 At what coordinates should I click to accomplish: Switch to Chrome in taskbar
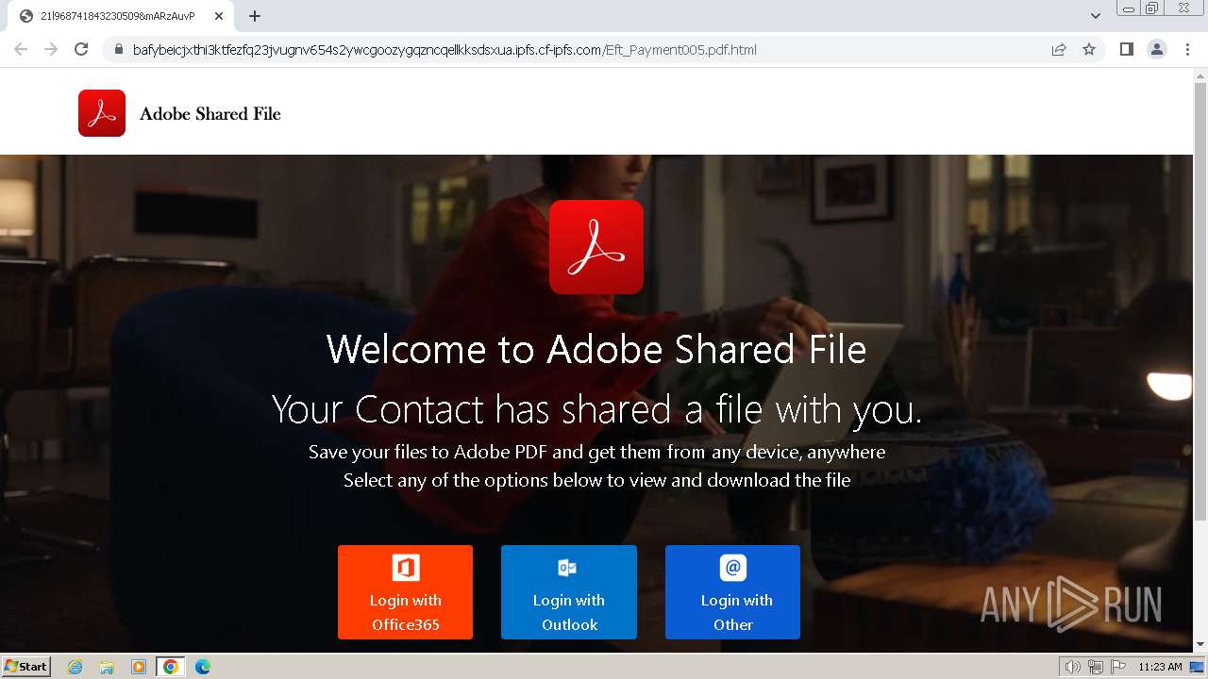pyautogui.click(x=170, y=667)
